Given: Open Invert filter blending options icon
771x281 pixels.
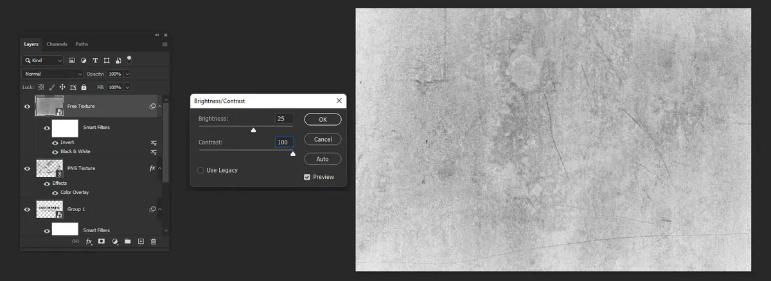Looking at the screenshot, I should pos(154,142).
